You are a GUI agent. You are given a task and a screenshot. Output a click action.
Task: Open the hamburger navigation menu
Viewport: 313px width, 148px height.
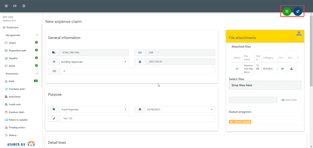tap(6, 6)
